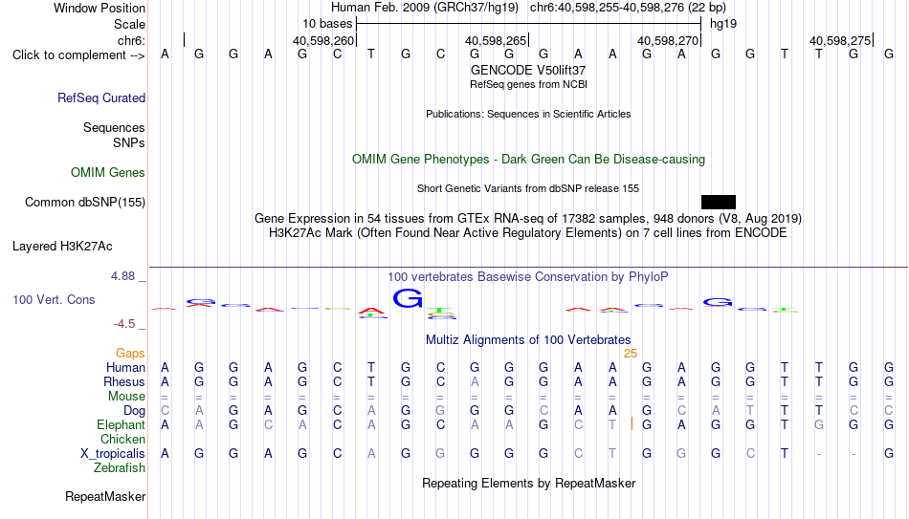Select the Chicken alignment row label
Viewport: 909px width, 519px height.
122,439
